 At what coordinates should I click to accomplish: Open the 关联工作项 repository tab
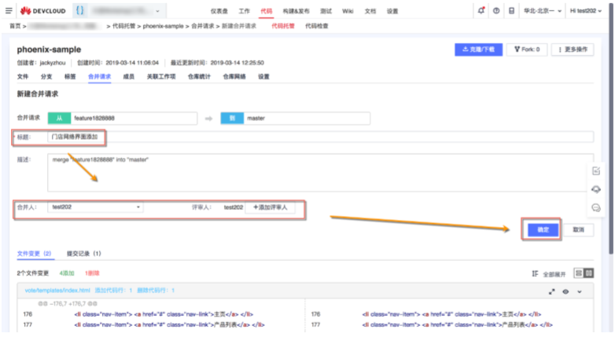(161, 76)
